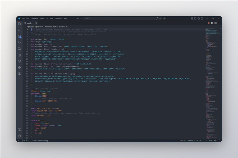Click the WakaTime Initializing status item
The width and height of the screenshot is (238, 158).
coord(40,140)
